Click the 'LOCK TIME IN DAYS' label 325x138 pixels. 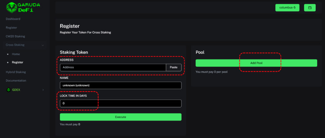click(73, 96)
